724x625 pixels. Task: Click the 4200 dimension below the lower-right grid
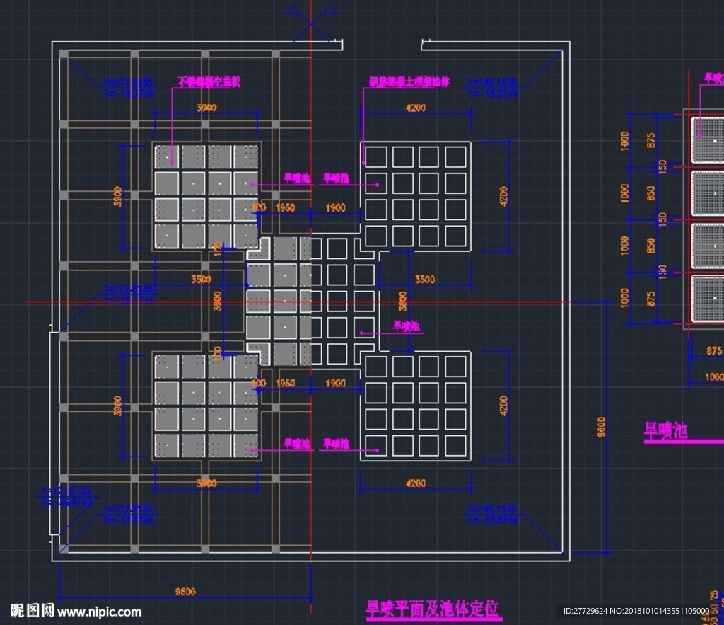pyautogui.click(x=416, y=483)
